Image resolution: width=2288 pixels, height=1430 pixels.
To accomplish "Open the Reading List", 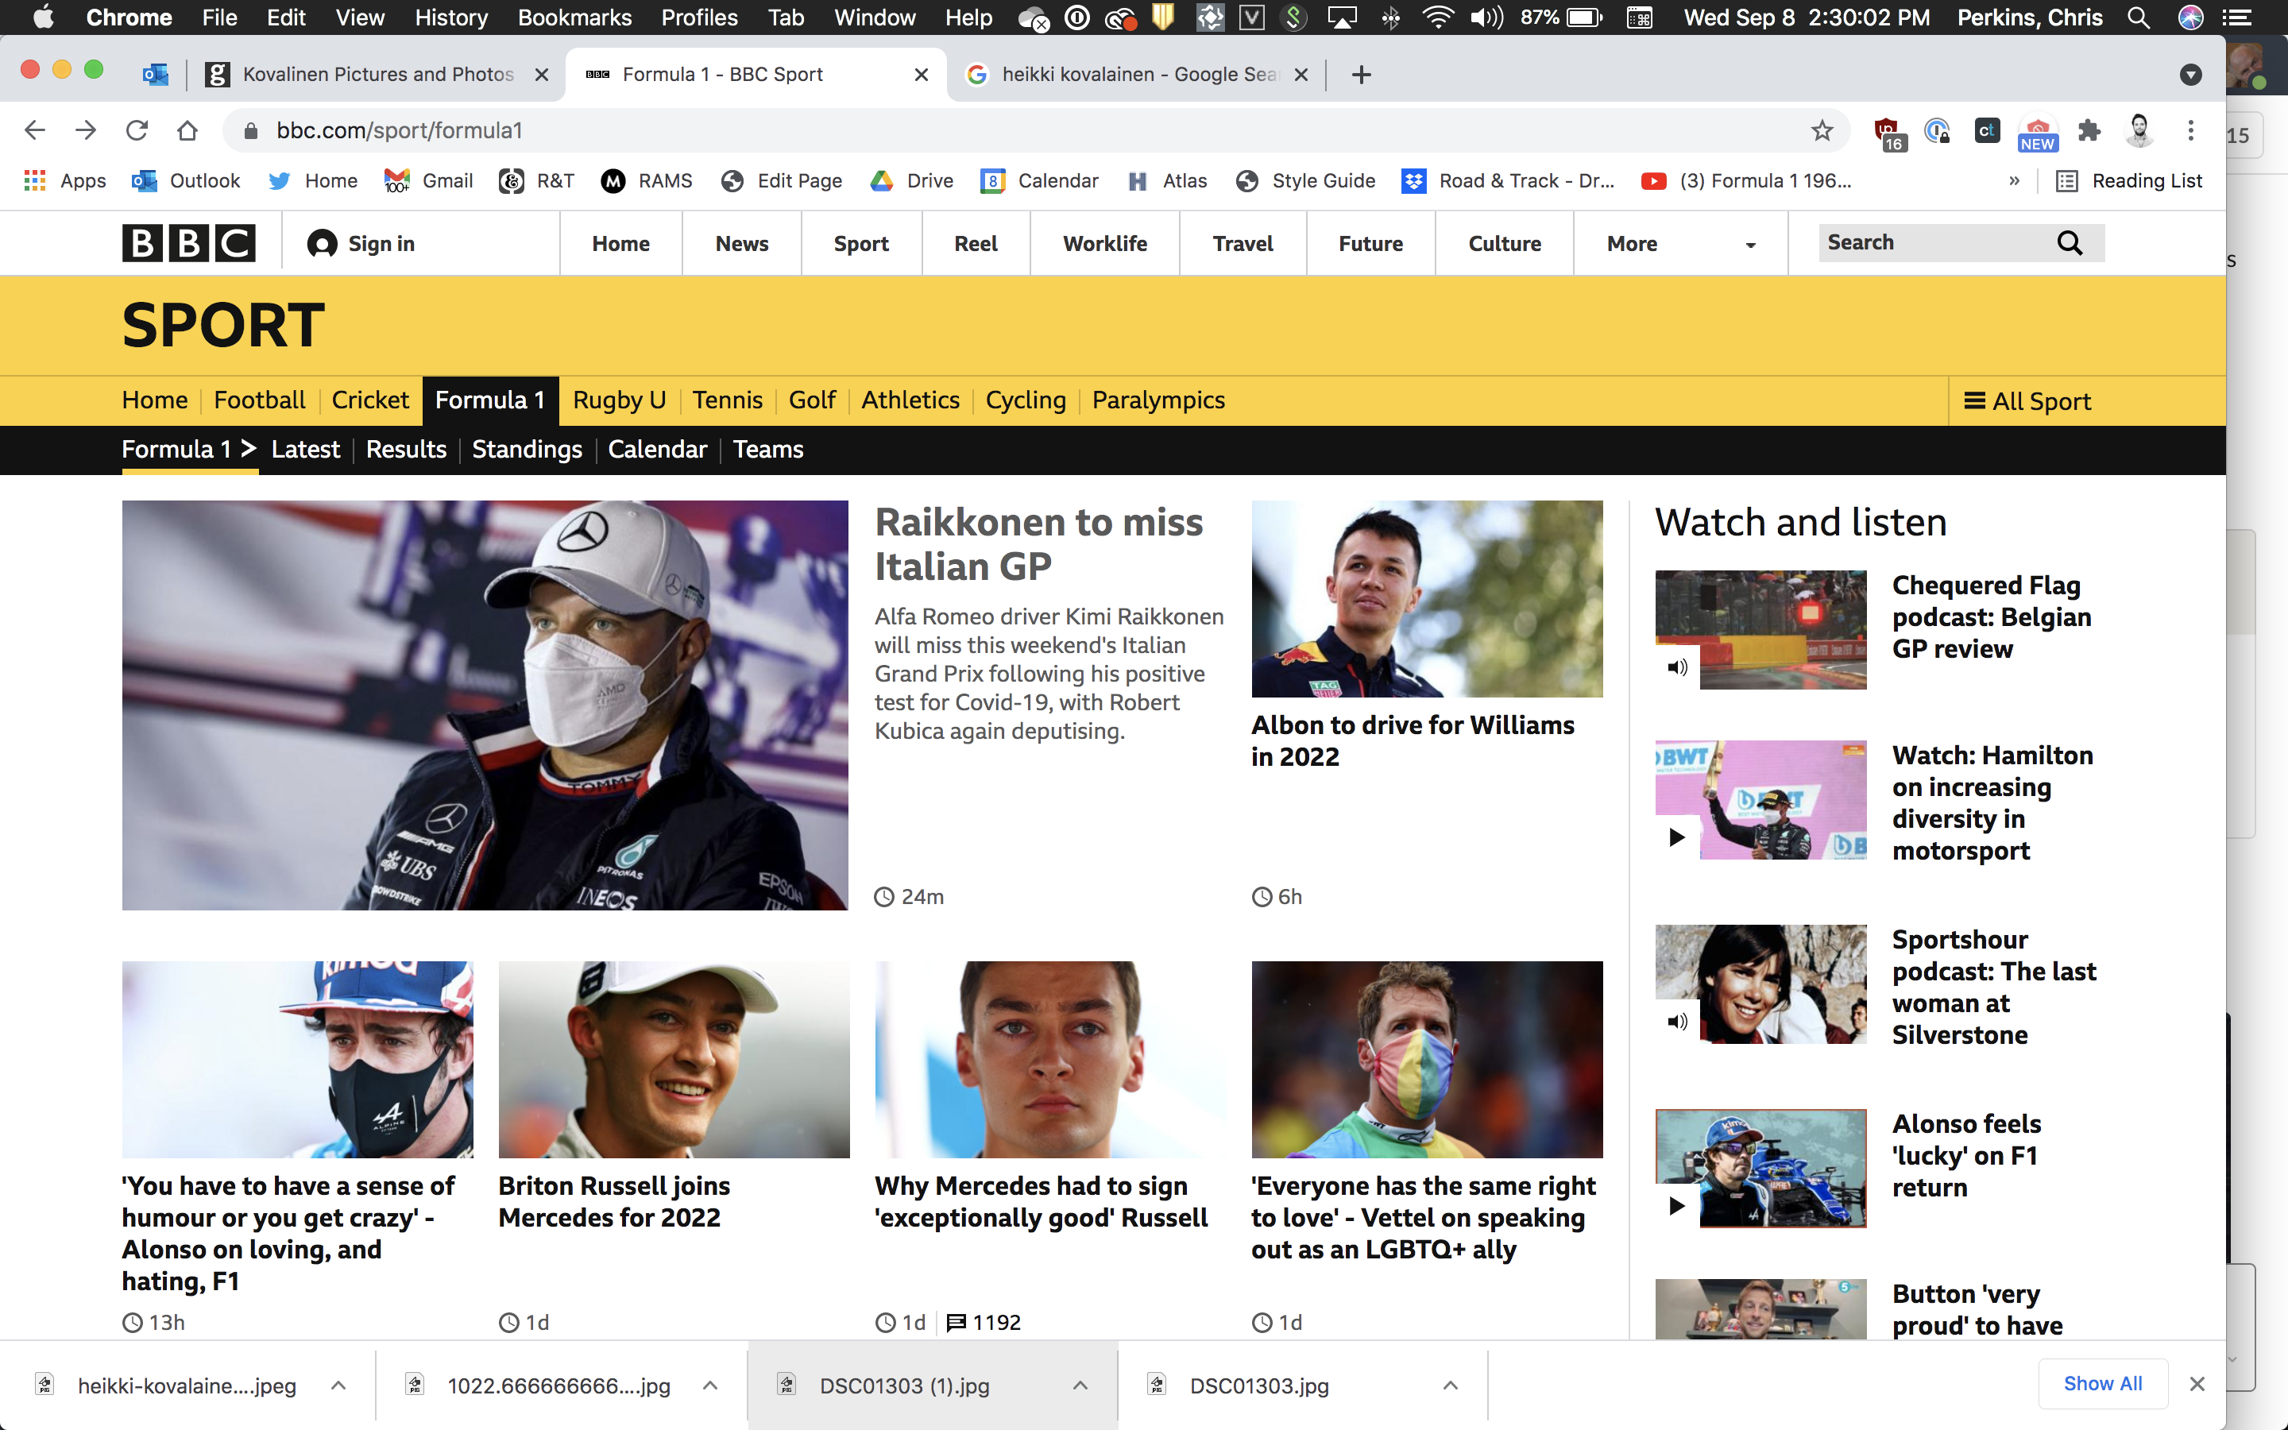I will coord(2130,180).
